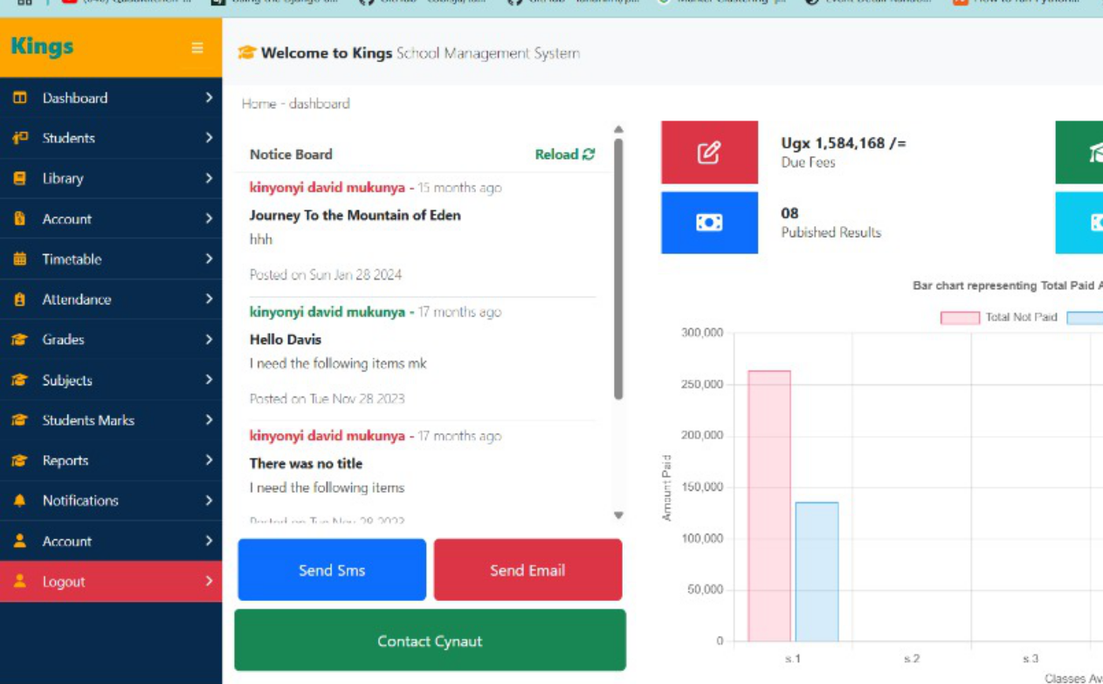Select Logout in the sidebar
The image size is (1103, 684).
point(64,582)
